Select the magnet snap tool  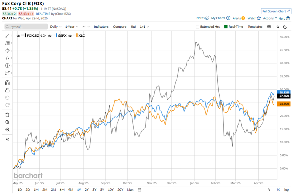pos(7,83)
